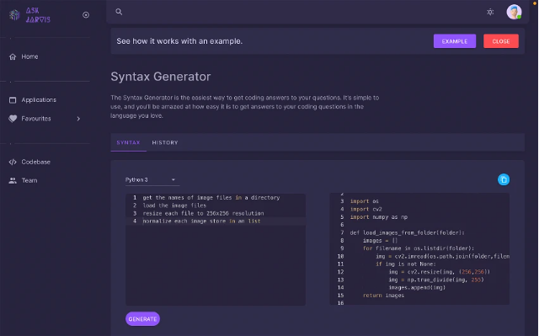Copy output with the blue clipboard icon
Viewport: 539px width, 336px height.
click(x=504, y=179)
